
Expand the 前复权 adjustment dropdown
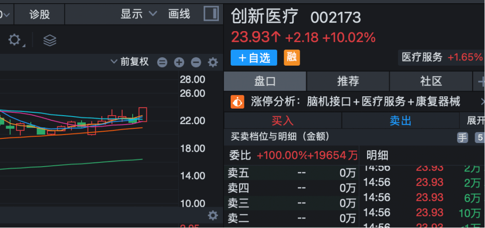coord(130,62)
